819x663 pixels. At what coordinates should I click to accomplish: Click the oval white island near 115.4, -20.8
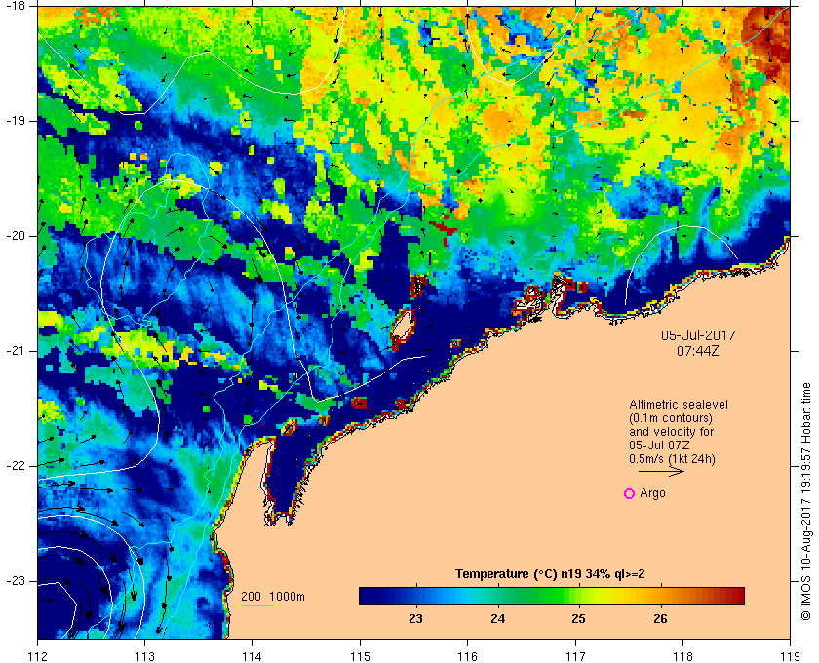403,327
